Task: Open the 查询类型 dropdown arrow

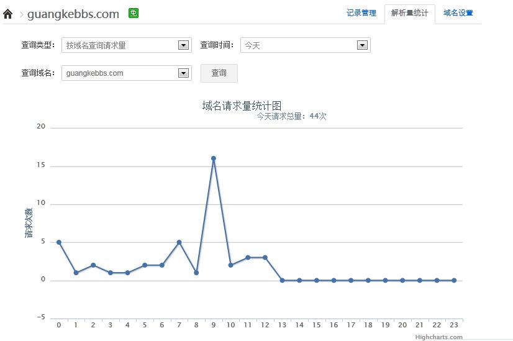Action: tap(184, 45)
